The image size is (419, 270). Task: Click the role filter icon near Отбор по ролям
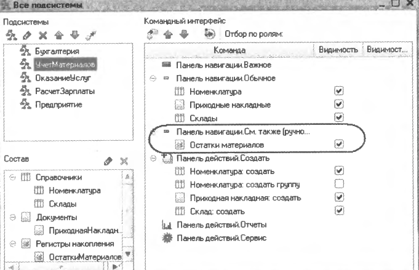click(210, 34)
